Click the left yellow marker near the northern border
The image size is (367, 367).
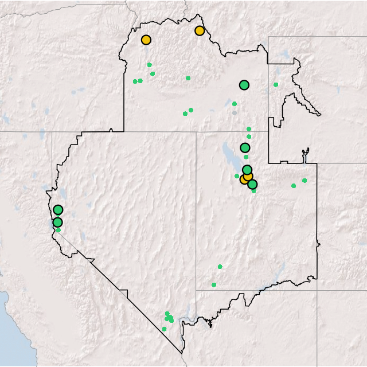[x=146, y=40]
